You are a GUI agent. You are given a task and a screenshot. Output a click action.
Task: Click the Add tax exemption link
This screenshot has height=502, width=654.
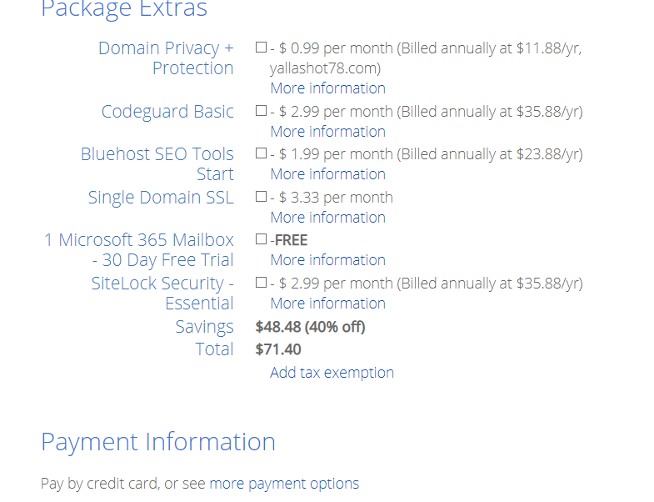pos(332,373)
